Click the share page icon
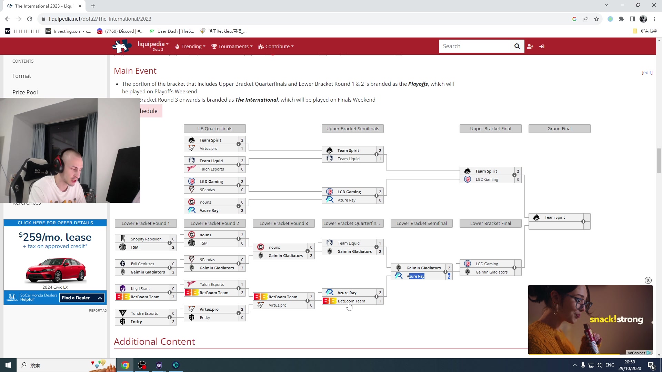 [585, 19]
